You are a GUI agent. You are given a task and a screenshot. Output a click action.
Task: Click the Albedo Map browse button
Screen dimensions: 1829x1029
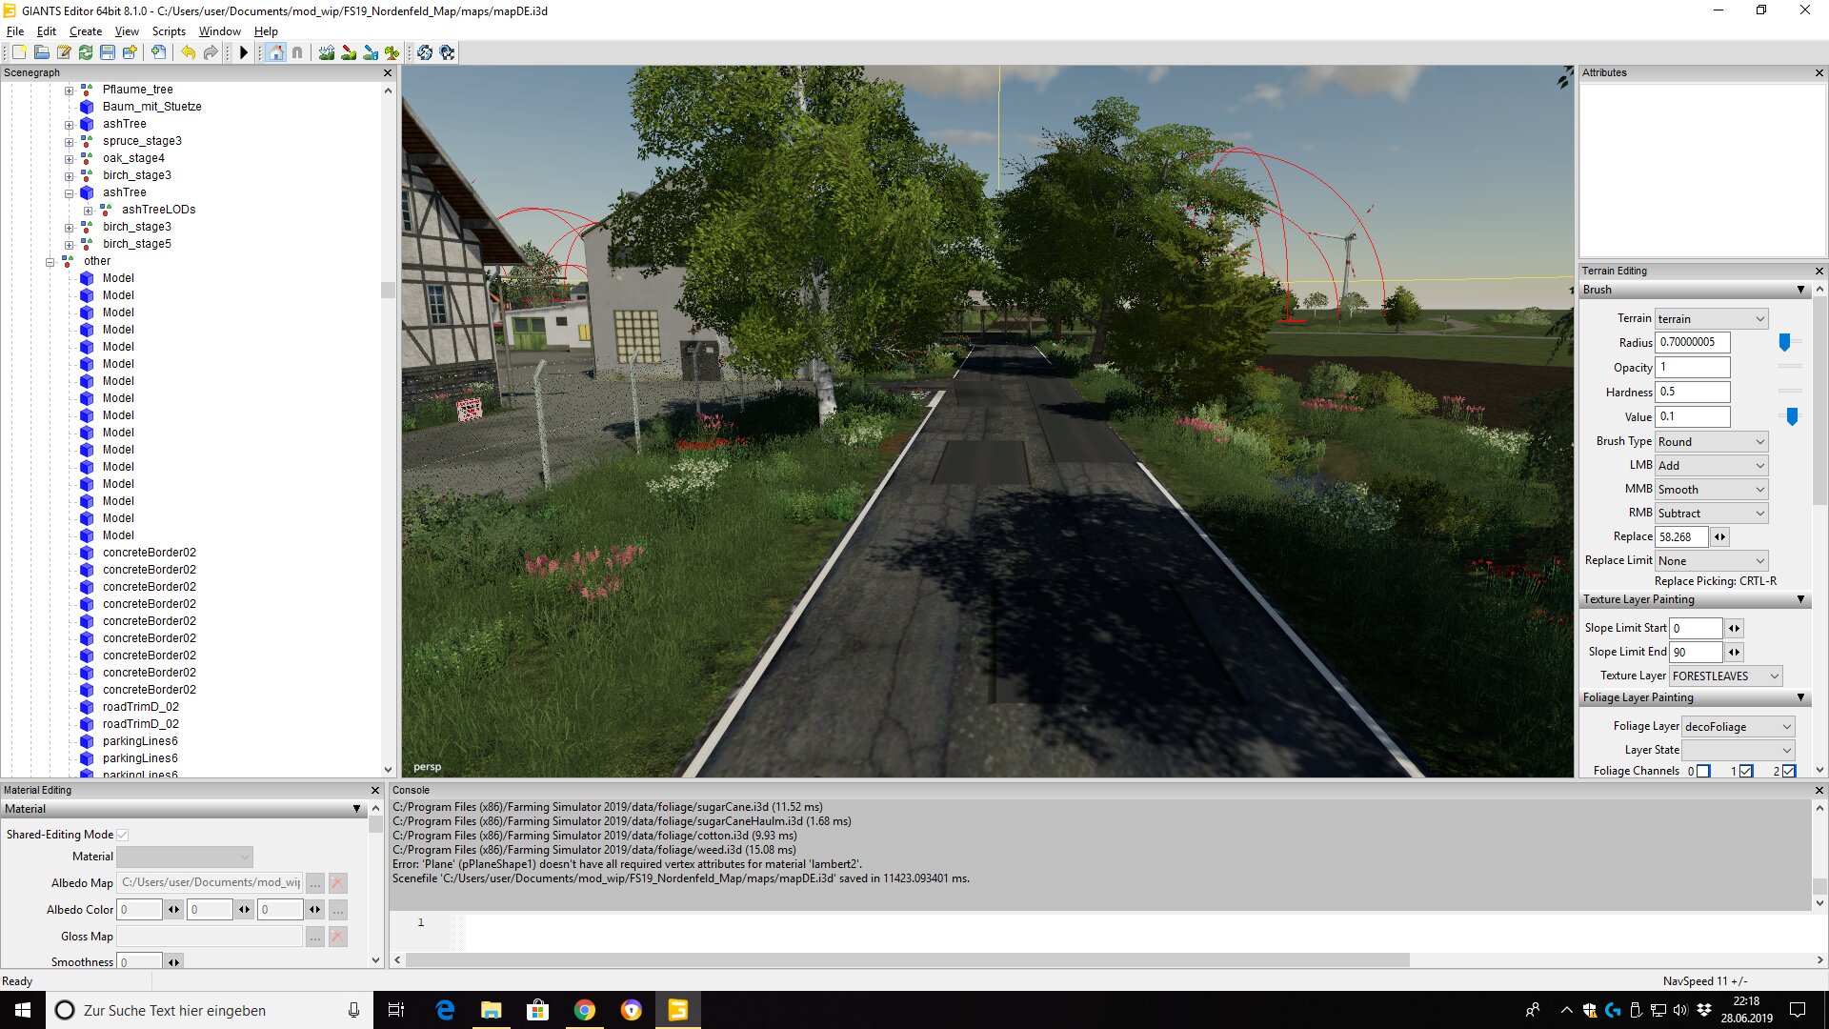(x=314, y=883)
